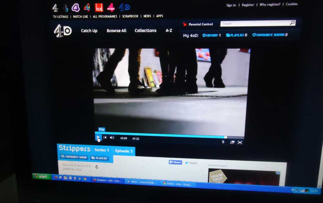Select the Episode 3 tab
The width and height of the screenshot is (323, 203).
[124, 151]
